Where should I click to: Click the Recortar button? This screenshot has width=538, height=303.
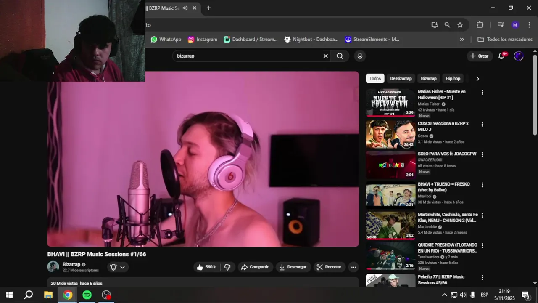[329, 267]
